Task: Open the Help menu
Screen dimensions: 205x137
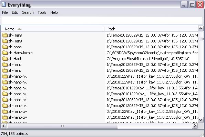Action: point(54,12)
